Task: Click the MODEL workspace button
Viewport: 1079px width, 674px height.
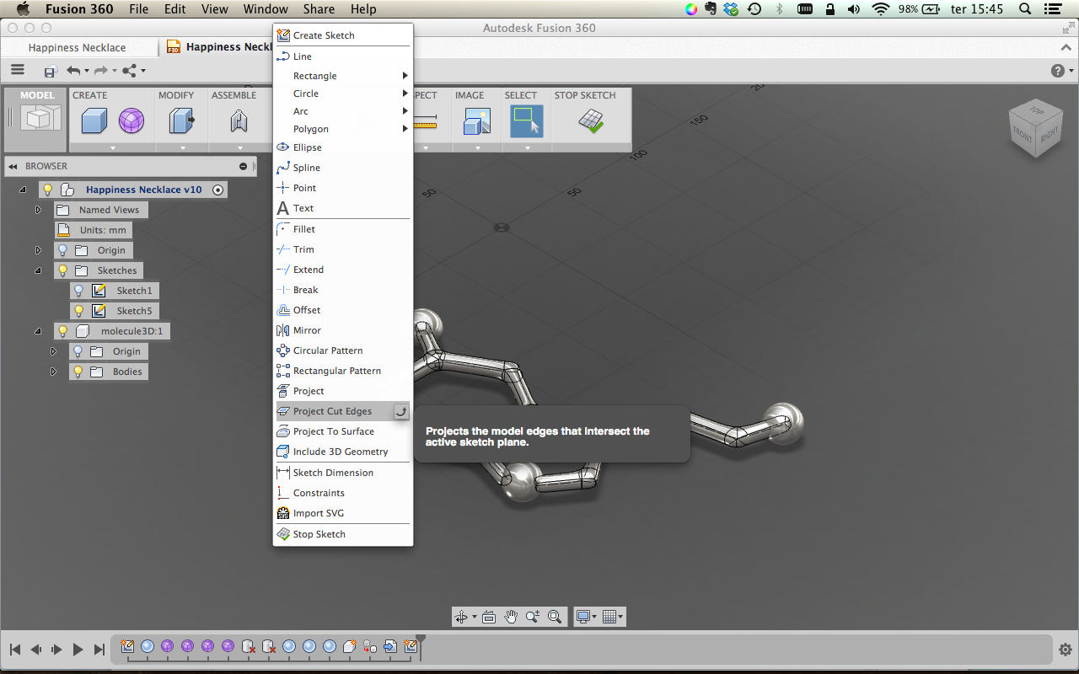Action: (37, 118)
